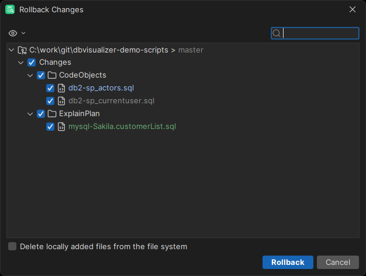Select db2-sp_actors.sql file name
Viewport: 366px width, 276px height.
pyautogui.click(x=101, y=88)
